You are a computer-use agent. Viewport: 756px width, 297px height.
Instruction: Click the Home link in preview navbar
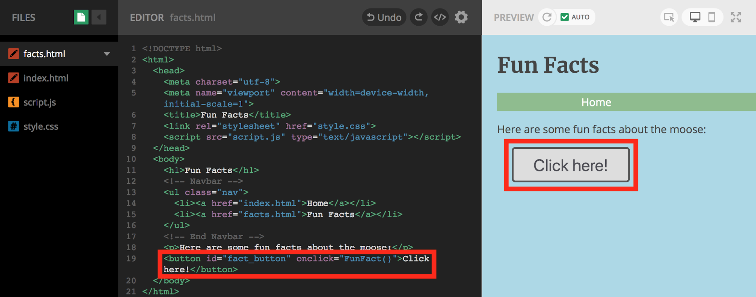pyautogui.click(x=596, y=102)
